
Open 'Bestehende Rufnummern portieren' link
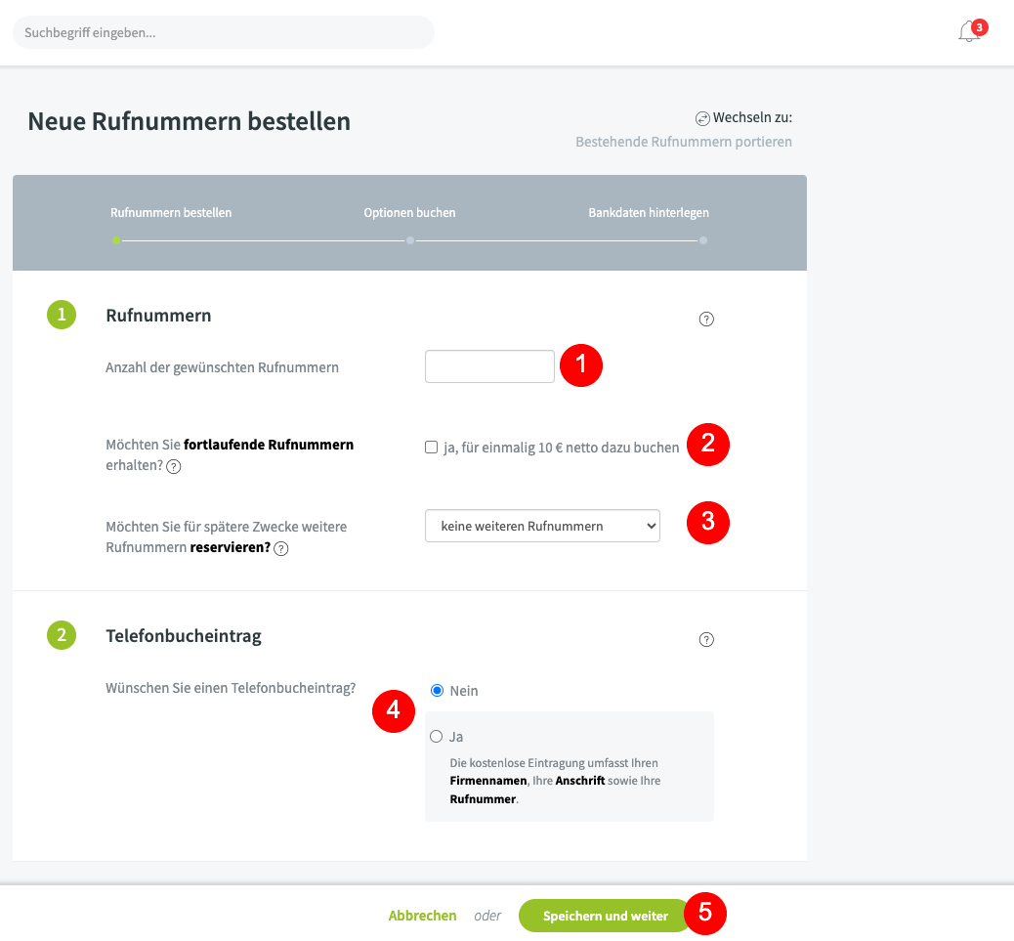684,142
